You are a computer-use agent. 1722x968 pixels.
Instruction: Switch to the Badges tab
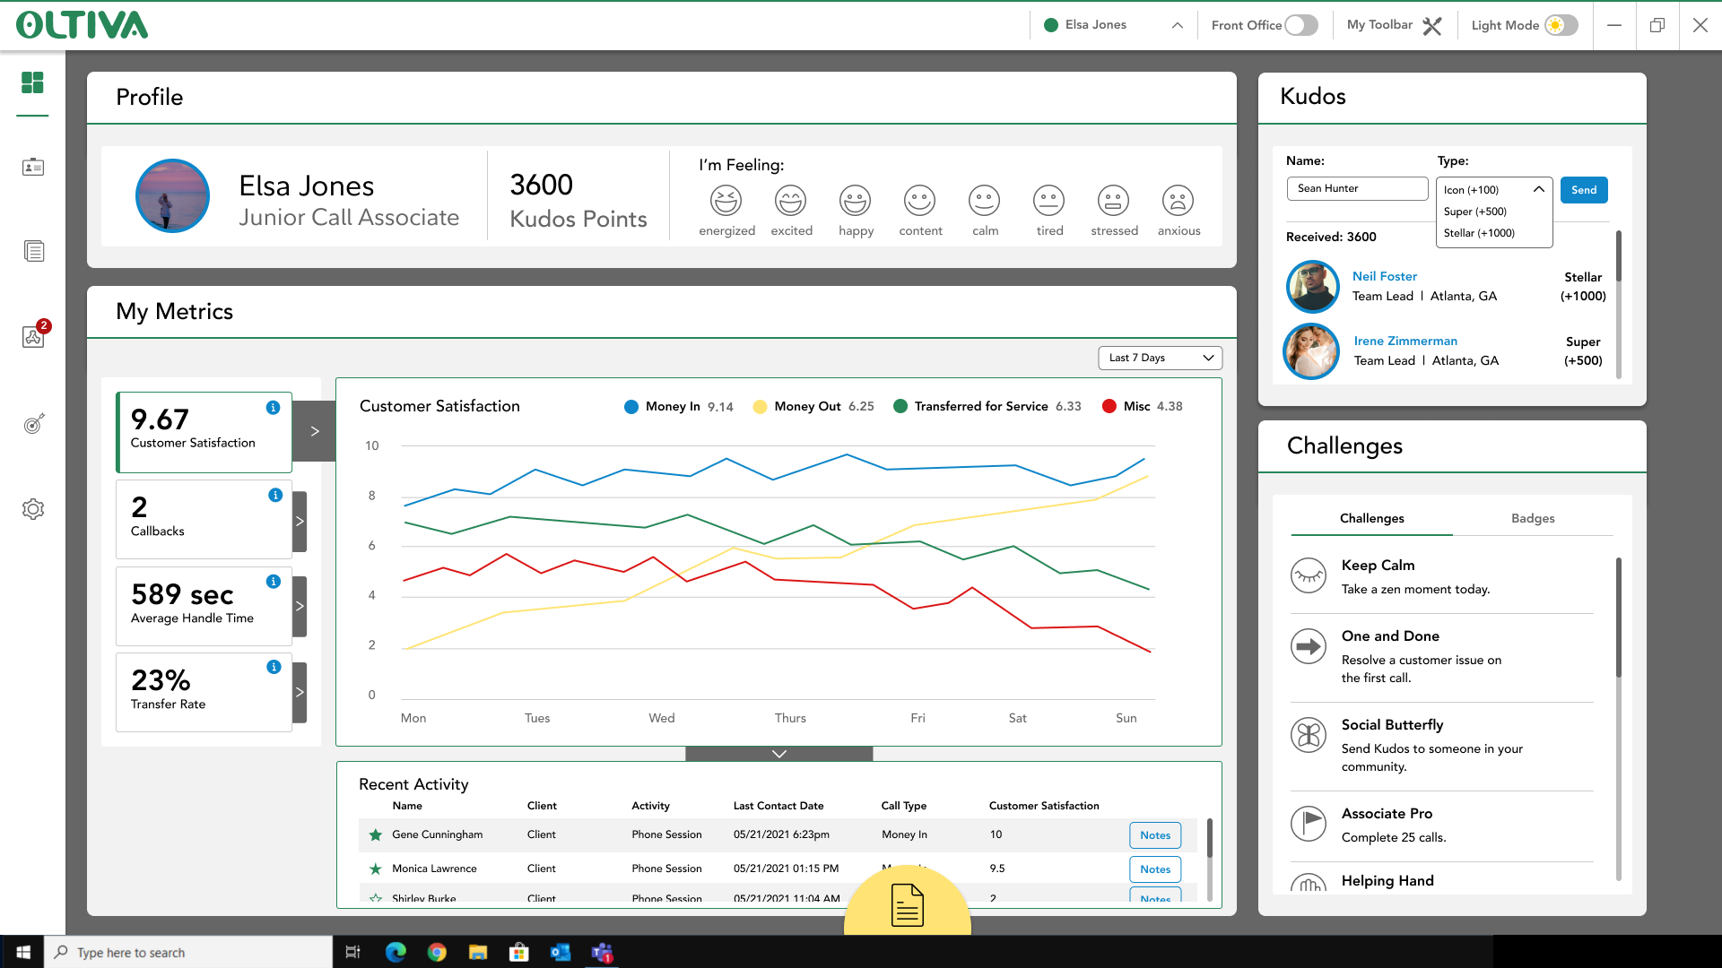point(1533,518)
